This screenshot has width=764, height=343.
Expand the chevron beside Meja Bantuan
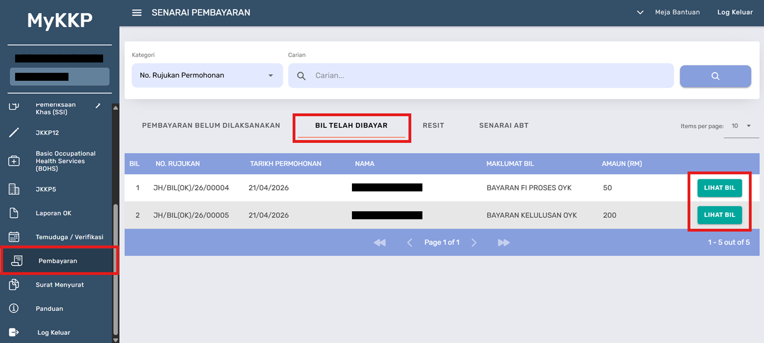(640, 12)
